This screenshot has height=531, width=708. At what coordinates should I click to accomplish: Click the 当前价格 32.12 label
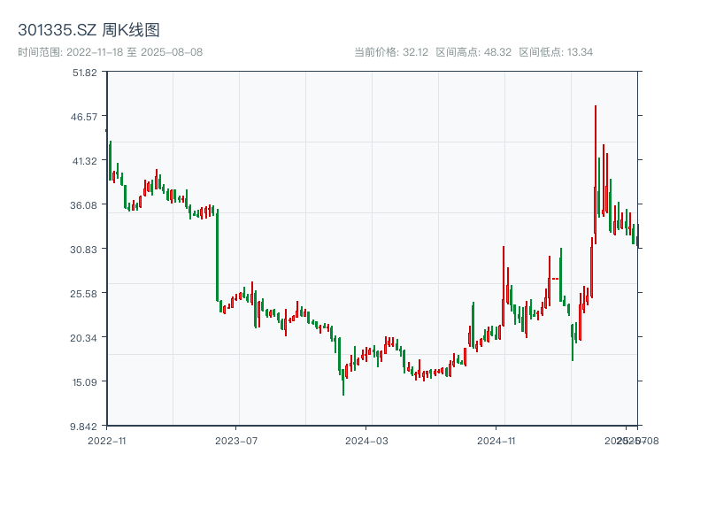(x=390, y=52)
